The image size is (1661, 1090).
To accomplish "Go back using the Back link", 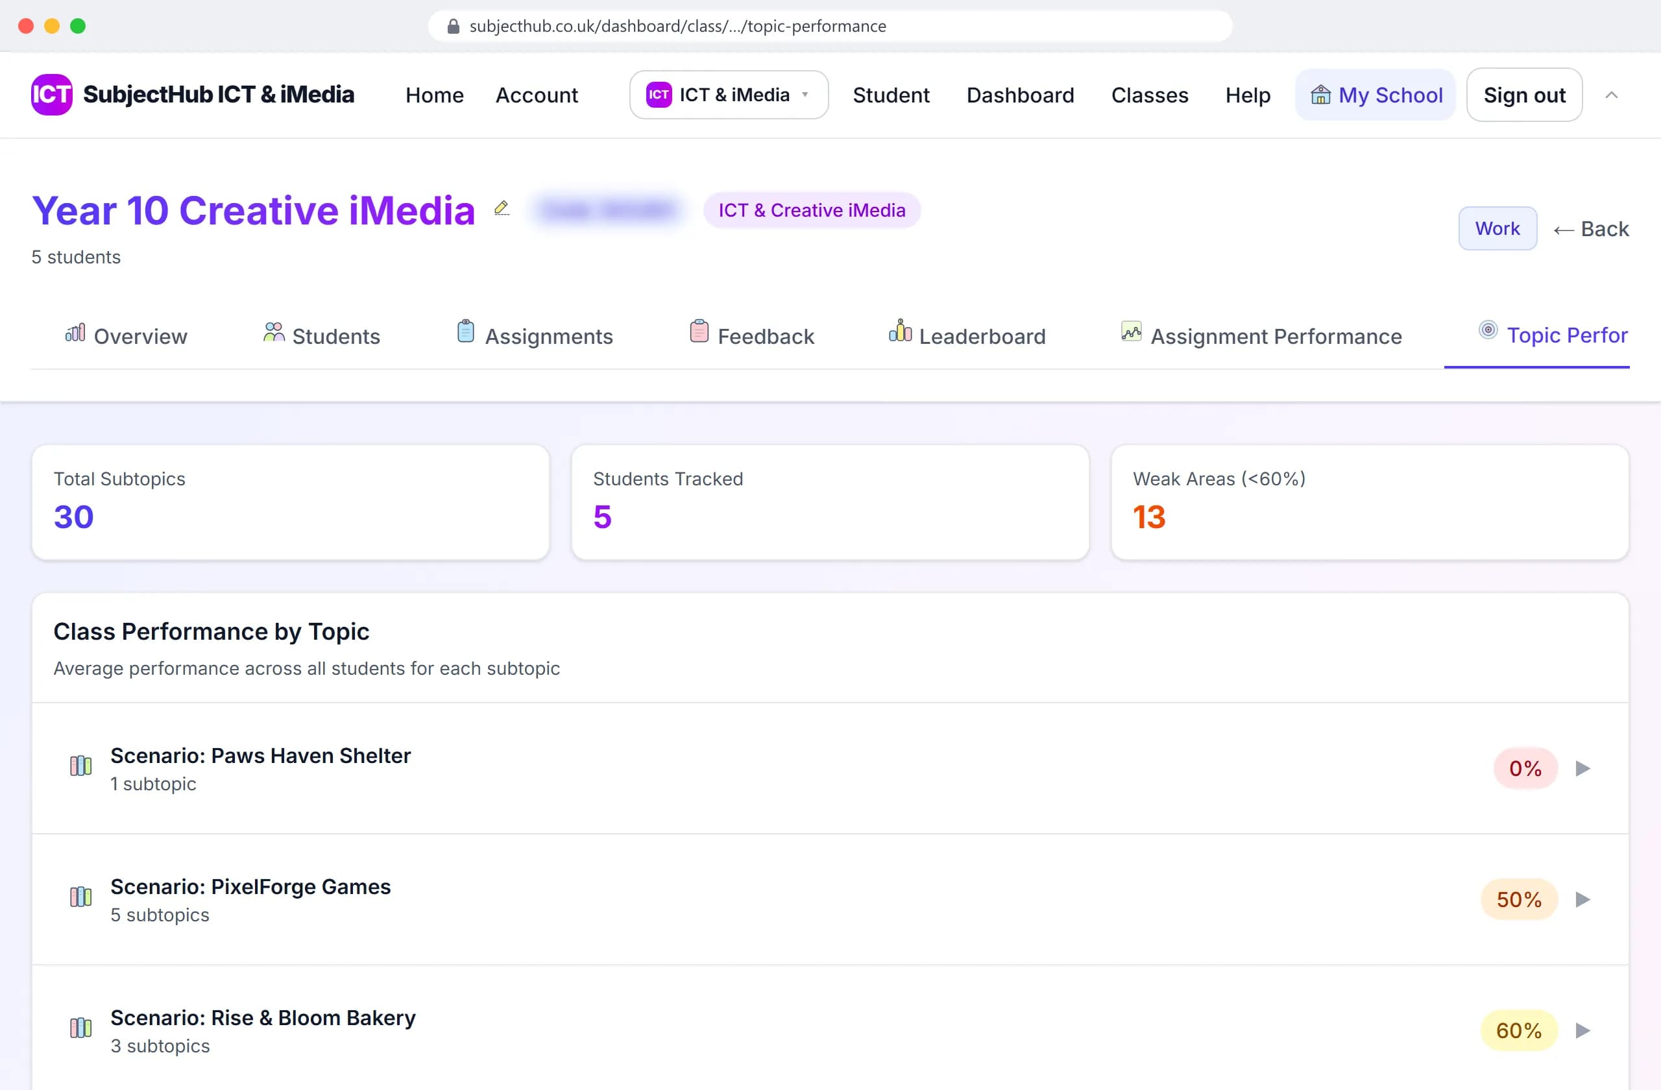I will (1591, 229).
